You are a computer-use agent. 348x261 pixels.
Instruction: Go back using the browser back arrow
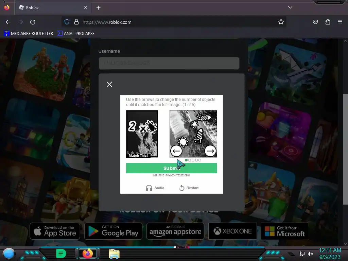8,22
